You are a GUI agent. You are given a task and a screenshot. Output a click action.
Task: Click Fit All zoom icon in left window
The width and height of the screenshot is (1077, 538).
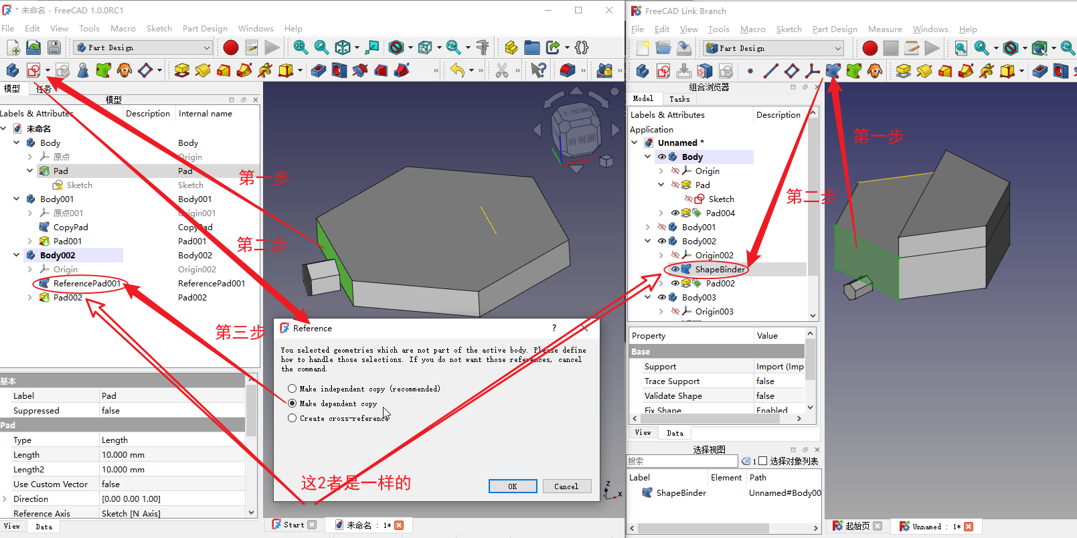coord(301,48)
